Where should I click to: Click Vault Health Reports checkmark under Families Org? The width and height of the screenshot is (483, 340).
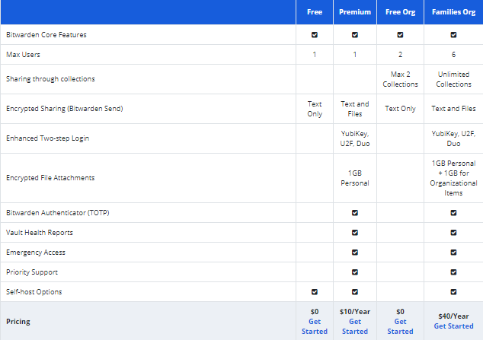click(x=453, y=233)
